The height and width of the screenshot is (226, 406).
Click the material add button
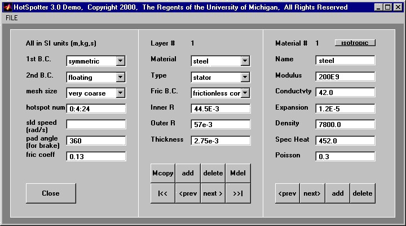tap(337, 193)
